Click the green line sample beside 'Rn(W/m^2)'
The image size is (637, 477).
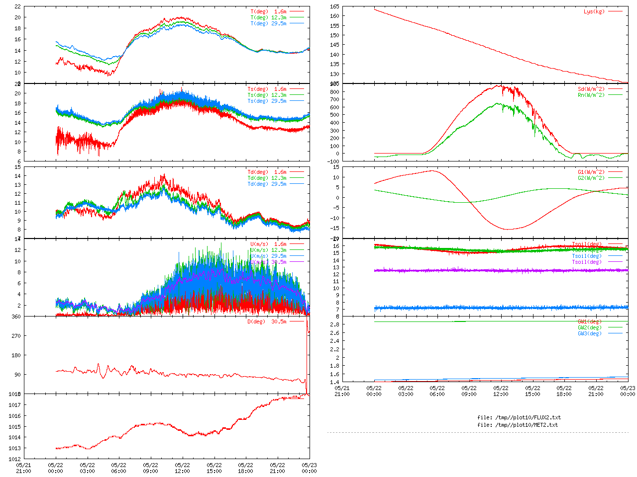coord(615,95)
